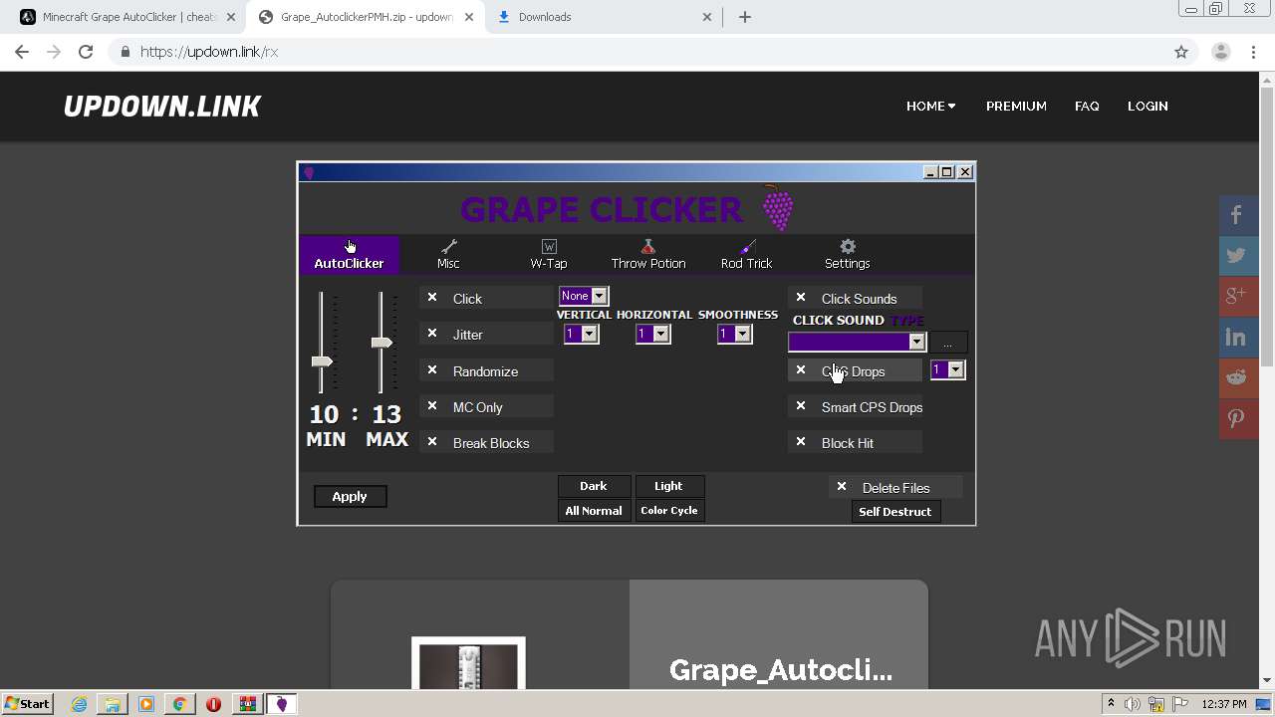Switch to Opera in the taskbar
1275x717 pixels.
tap(213, 704)
